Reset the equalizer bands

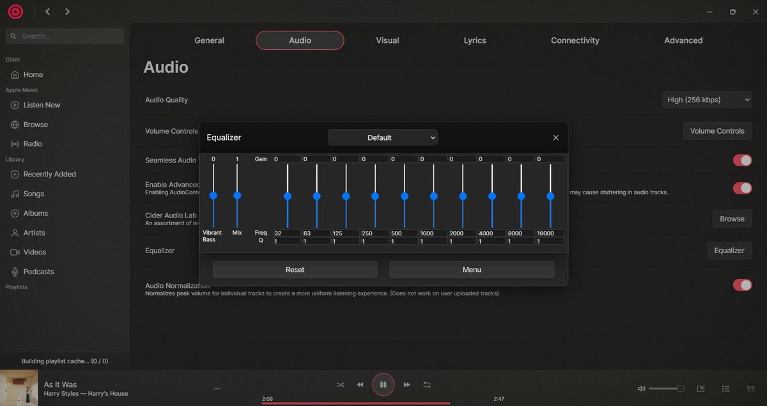tap(295, 269)
